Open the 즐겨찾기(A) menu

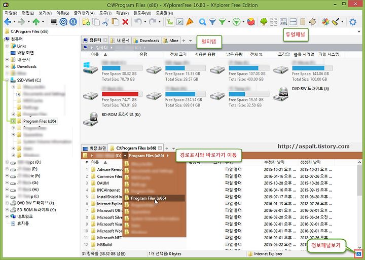[84, 13]
